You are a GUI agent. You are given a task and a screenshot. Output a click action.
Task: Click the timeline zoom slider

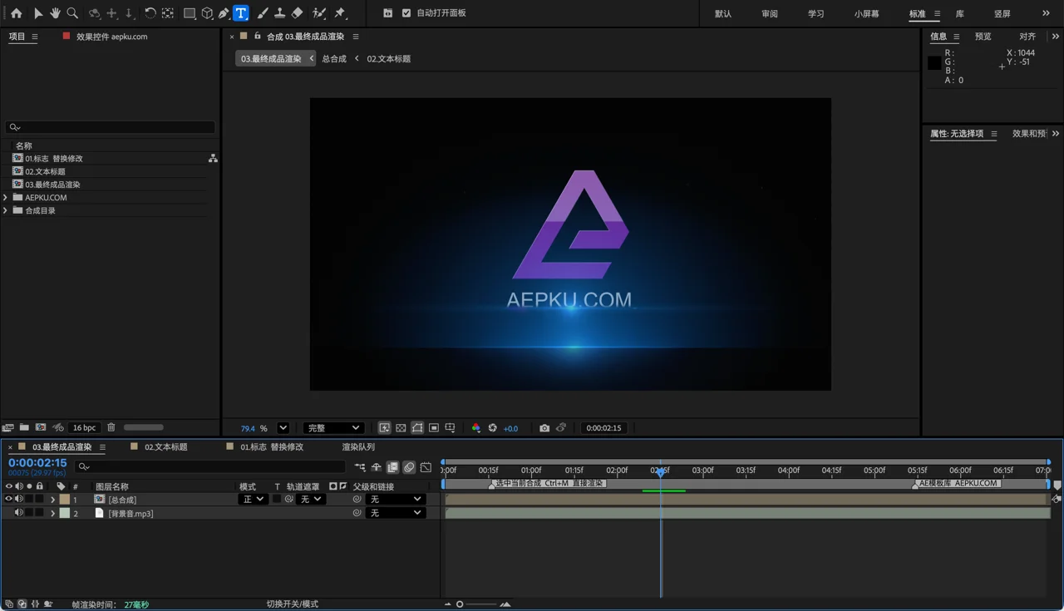(x=478, y=604)
